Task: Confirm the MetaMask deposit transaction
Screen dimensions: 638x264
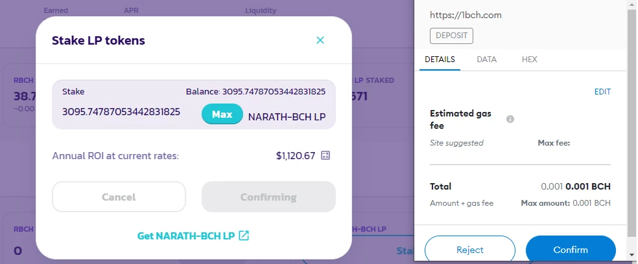Action: coord(571,249)
